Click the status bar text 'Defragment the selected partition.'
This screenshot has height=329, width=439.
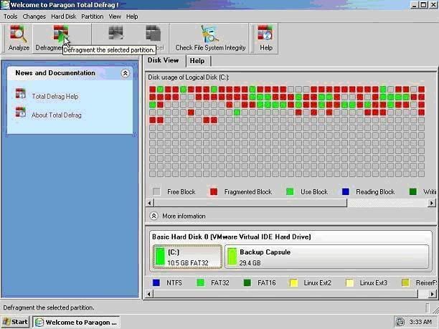[x=49, y=307]
